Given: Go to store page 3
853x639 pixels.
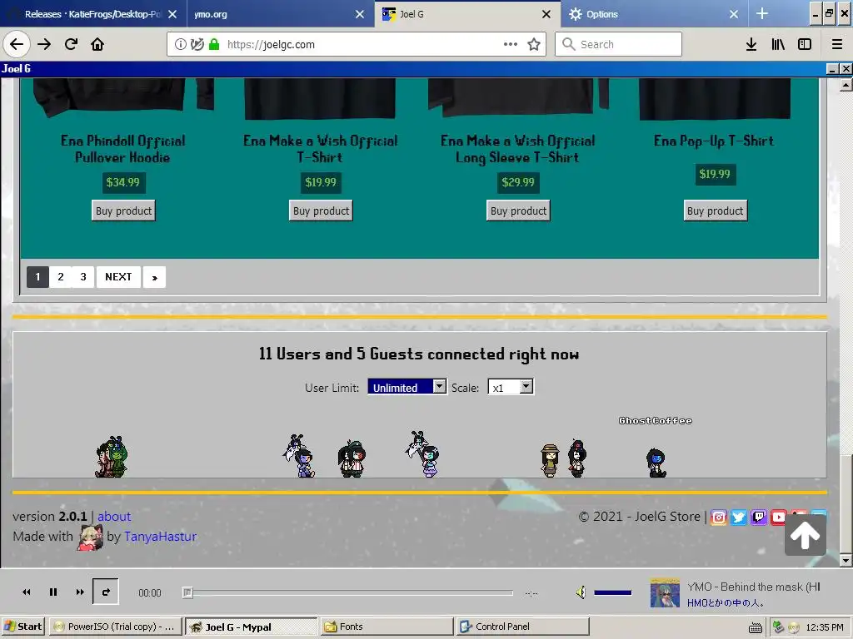Looking at the screenshot, I should (83, 277).
